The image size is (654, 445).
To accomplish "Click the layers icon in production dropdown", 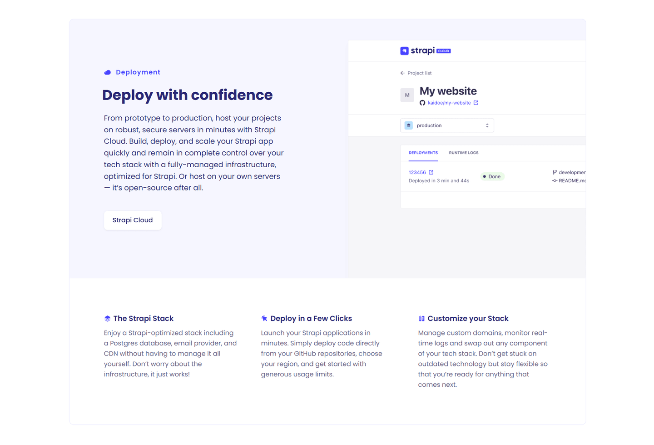I will (409, 125).
